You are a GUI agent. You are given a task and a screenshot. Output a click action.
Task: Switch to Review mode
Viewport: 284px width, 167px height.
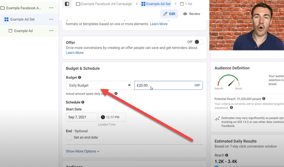(x=191, y=14)
